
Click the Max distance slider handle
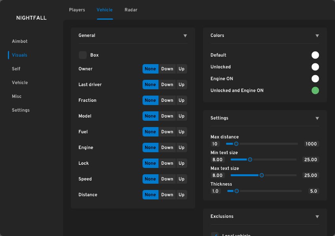(236, 144)
